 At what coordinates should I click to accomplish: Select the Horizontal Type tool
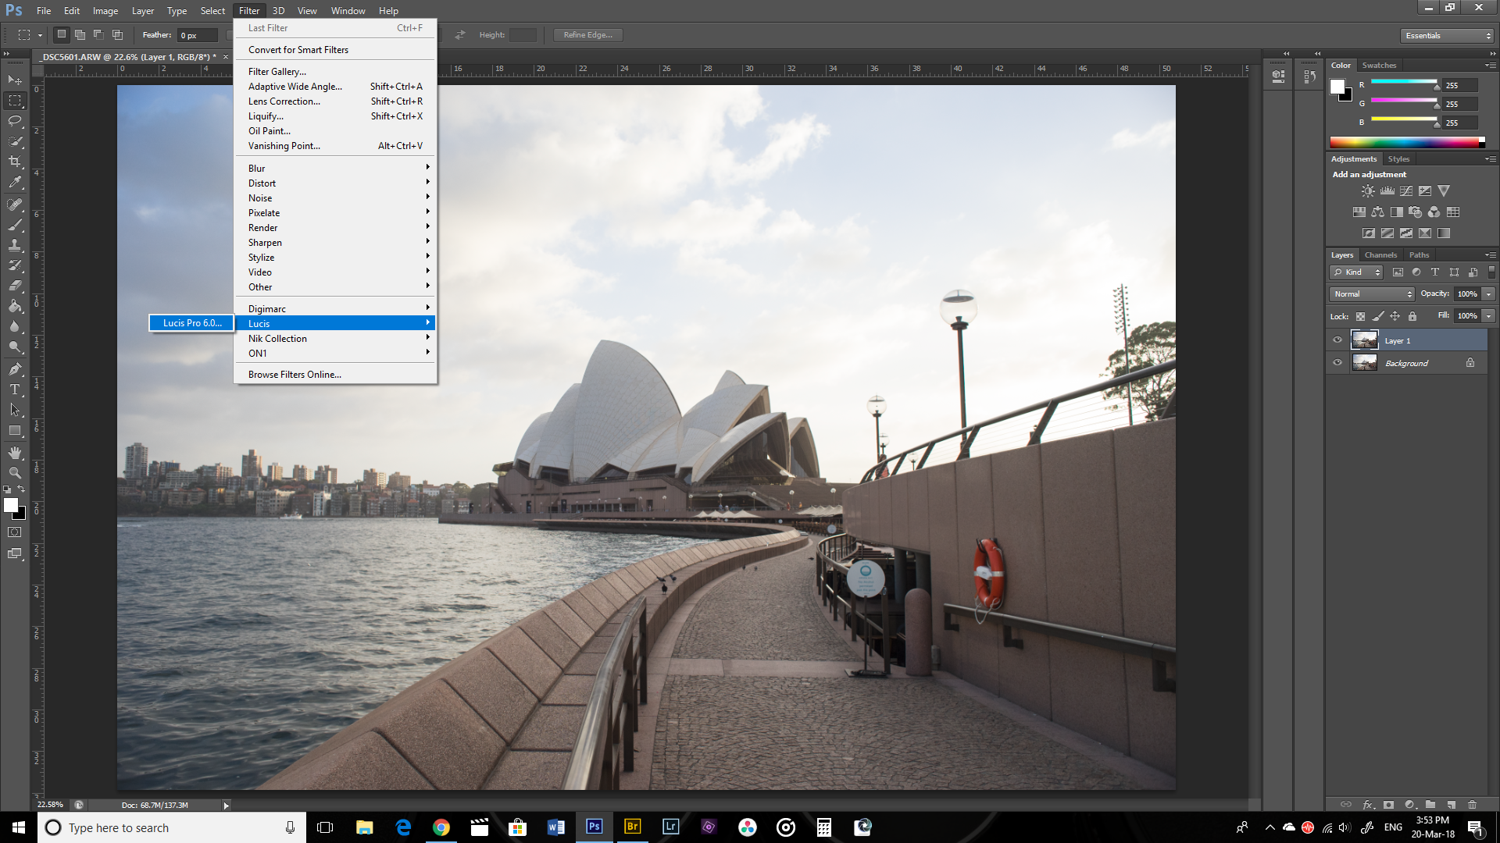[15, 389]
